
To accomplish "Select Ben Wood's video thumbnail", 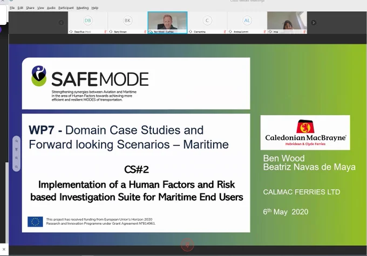I will [x=168, y=23].
